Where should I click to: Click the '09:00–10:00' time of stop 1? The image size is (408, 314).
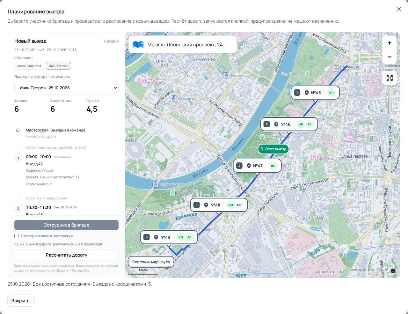[x=38, y=157]
